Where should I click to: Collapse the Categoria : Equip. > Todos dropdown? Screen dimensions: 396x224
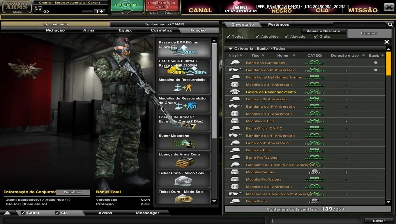pyautogui.click(x=231, y=49)
